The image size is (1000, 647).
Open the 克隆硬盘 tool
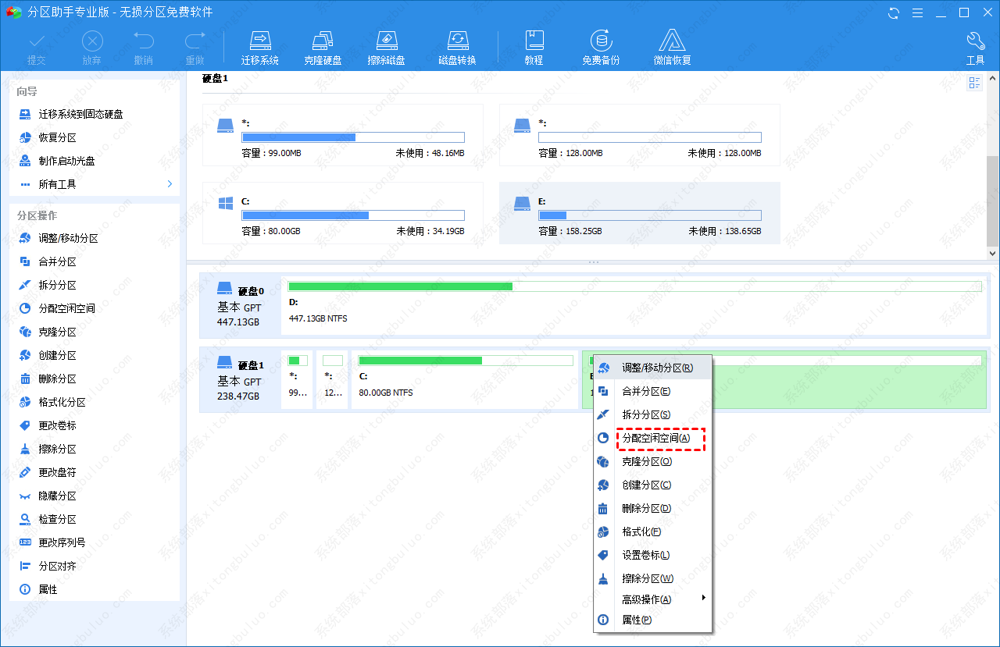click(x=323, y=45)
